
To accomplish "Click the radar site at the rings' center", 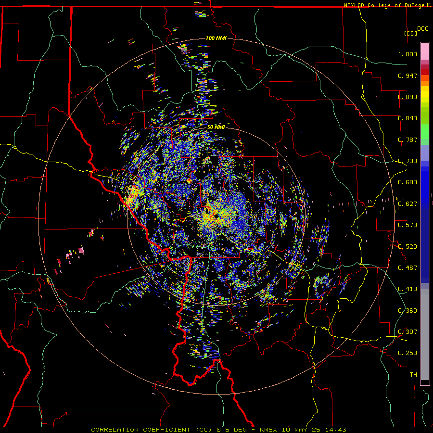I will pyautogui.click(x=216, y=216).
